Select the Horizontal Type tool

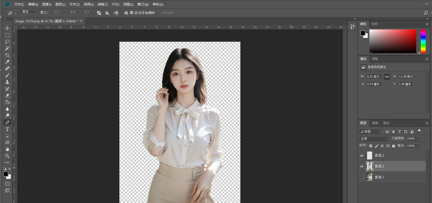click(7, 129)
